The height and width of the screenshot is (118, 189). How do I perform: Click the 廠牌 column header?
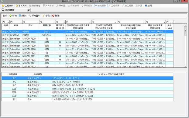pyautogui.click(x=16, y=27)
